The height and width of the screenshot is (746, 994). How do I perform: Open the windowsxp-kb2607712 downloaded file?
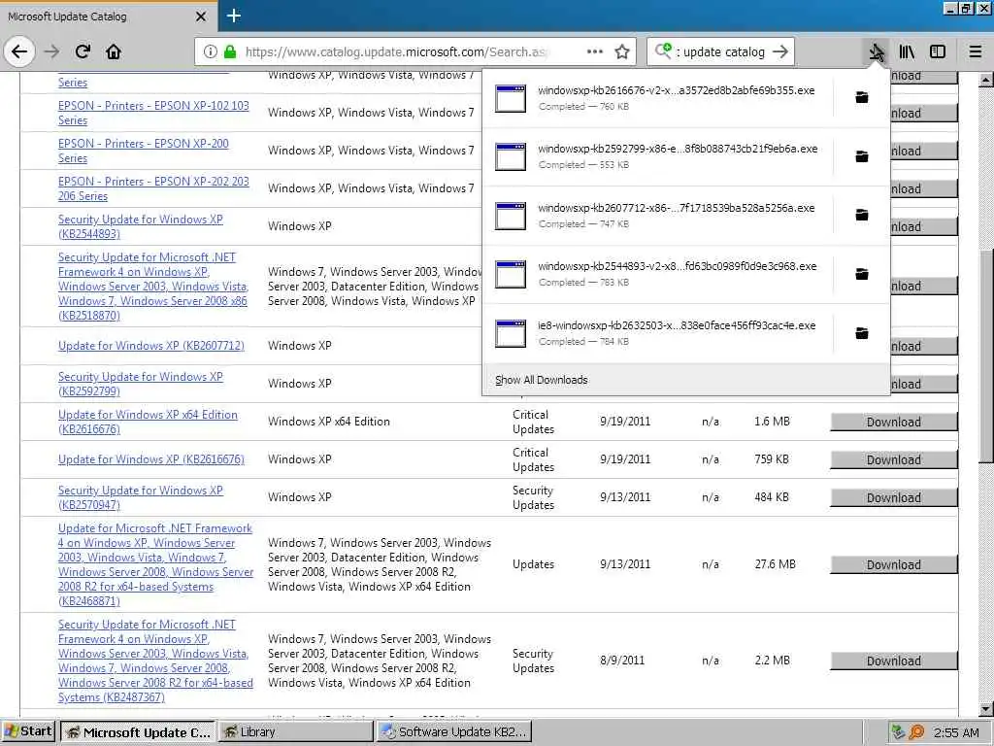tap(659, 216)
